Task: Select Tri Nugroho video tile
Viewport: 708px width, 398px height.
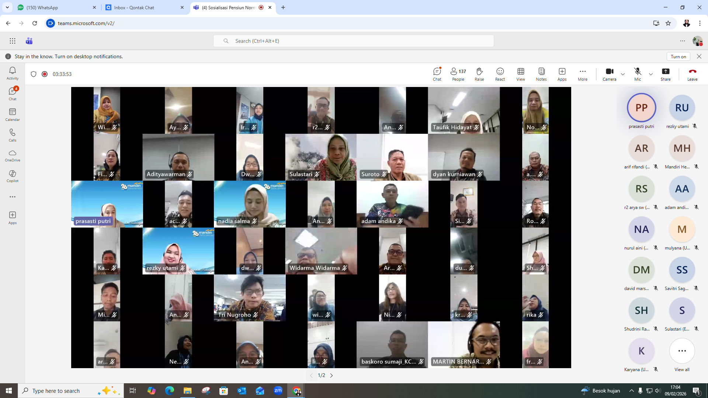Action: [250, 298]
